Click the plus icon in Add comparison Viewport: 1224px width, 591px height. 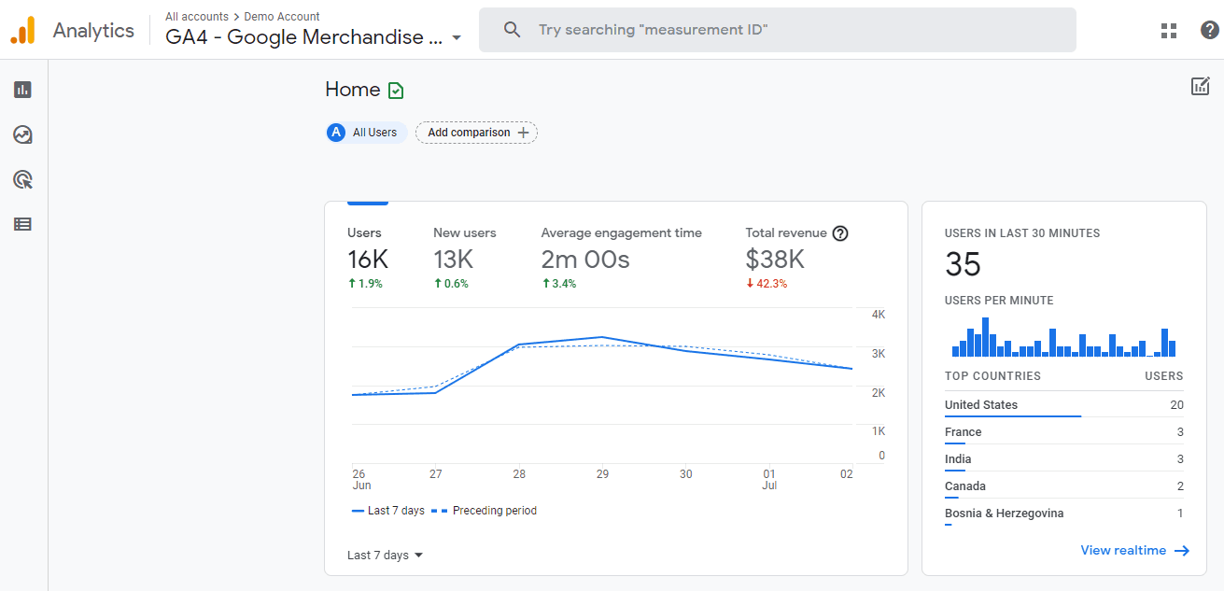click(x=523, y=133)
